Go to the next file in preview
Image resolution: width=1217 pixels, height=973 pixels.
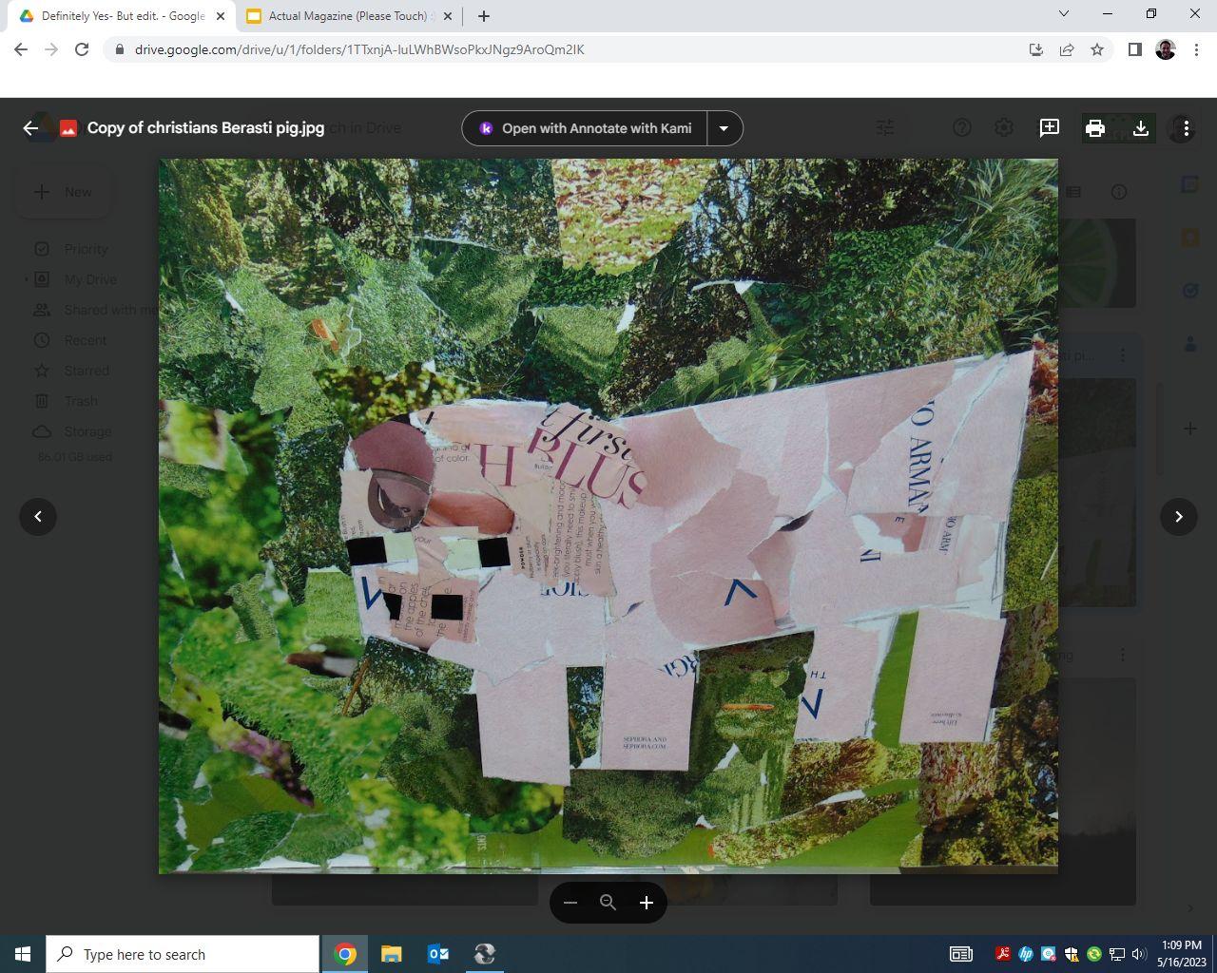[x=1179, y=517]
